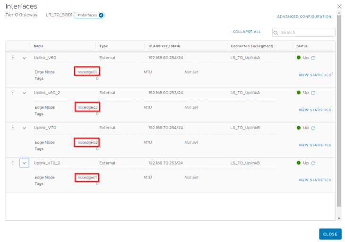The image size is (345, 242).
Task: View statistics for Uplink_V60
Action: 315,75
